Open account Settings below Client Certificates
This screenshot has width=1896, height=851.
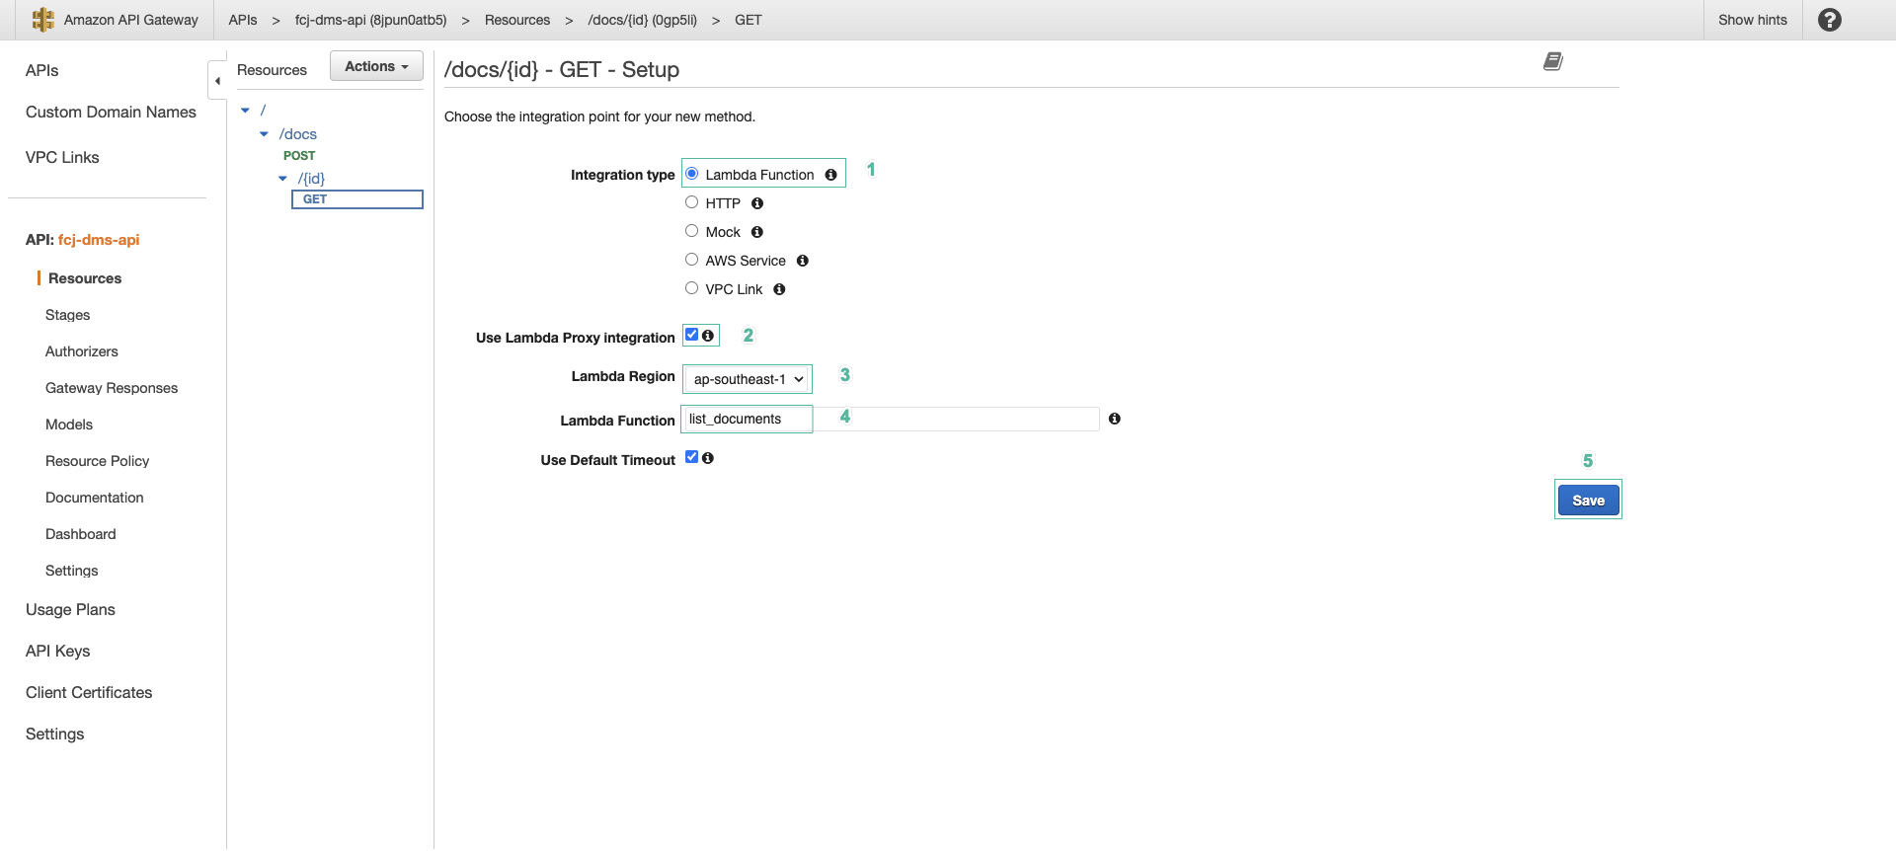[x=55, y=734]
